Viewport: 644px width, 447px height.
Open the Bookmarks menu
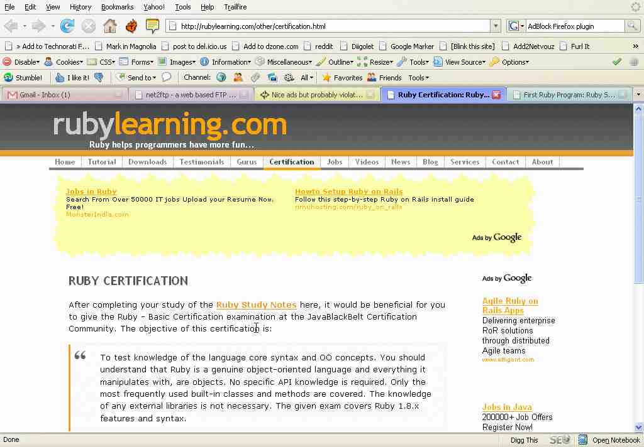[x=118, y=7]
